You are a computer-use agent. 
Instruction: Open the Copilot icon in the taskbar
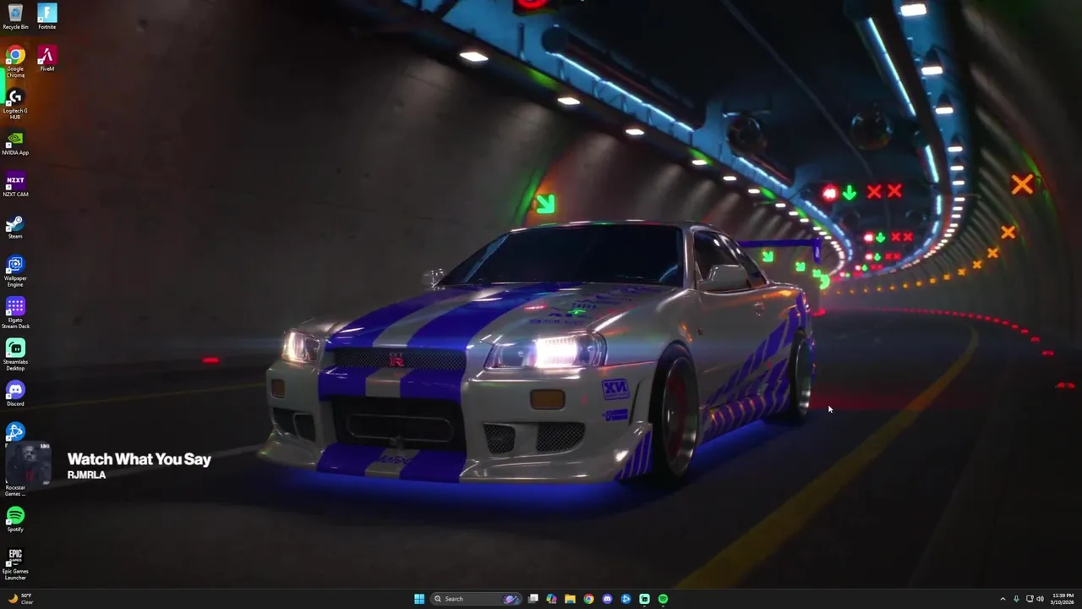tap(552, 599)
